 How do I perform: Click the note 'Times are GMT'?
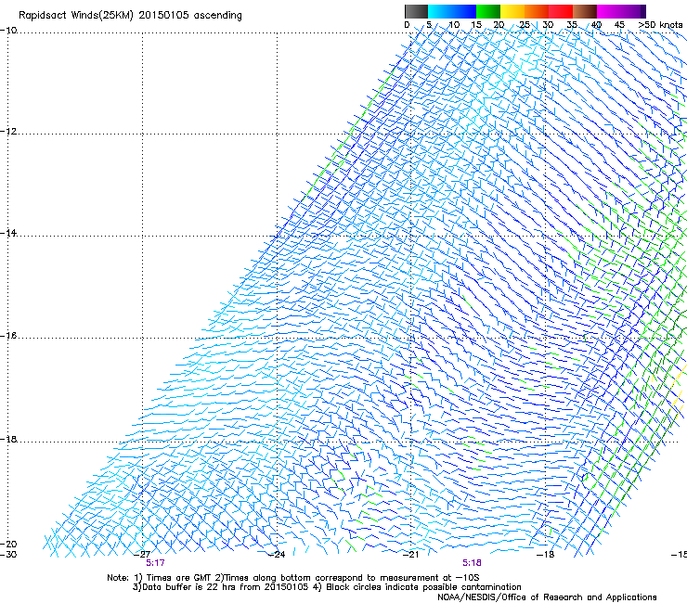179,578
